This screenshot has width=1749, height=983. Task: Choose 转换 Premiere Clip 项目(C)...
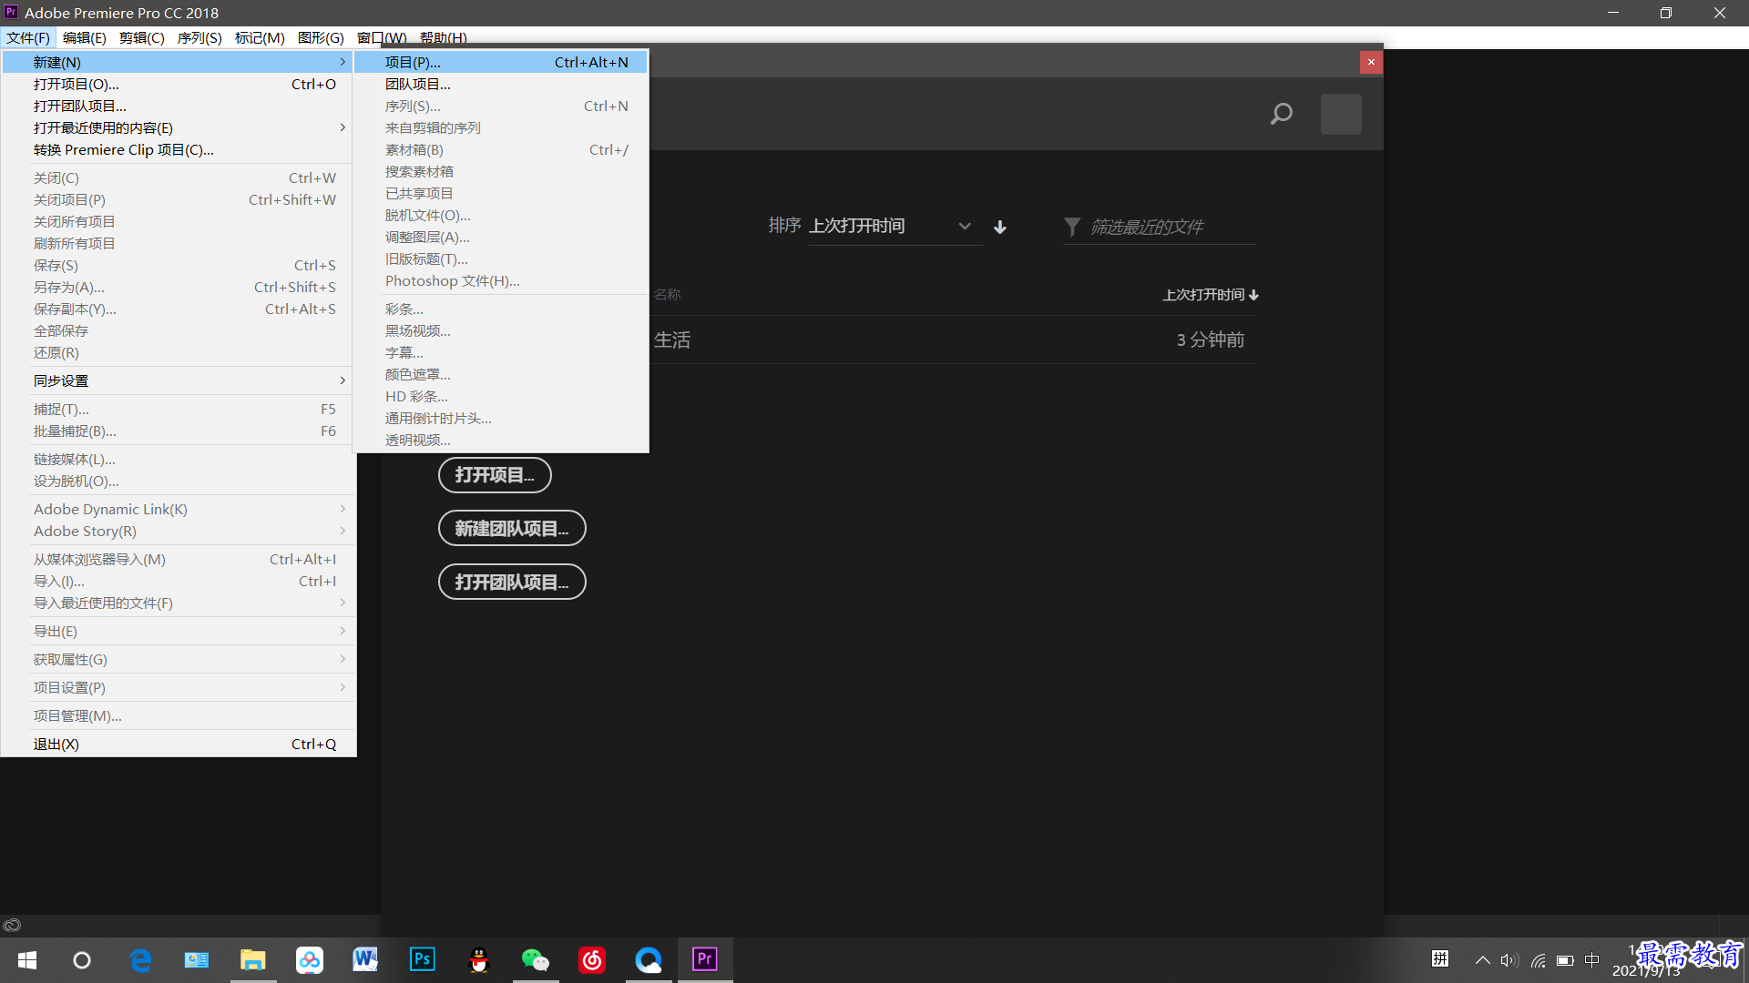coord(179,149)
